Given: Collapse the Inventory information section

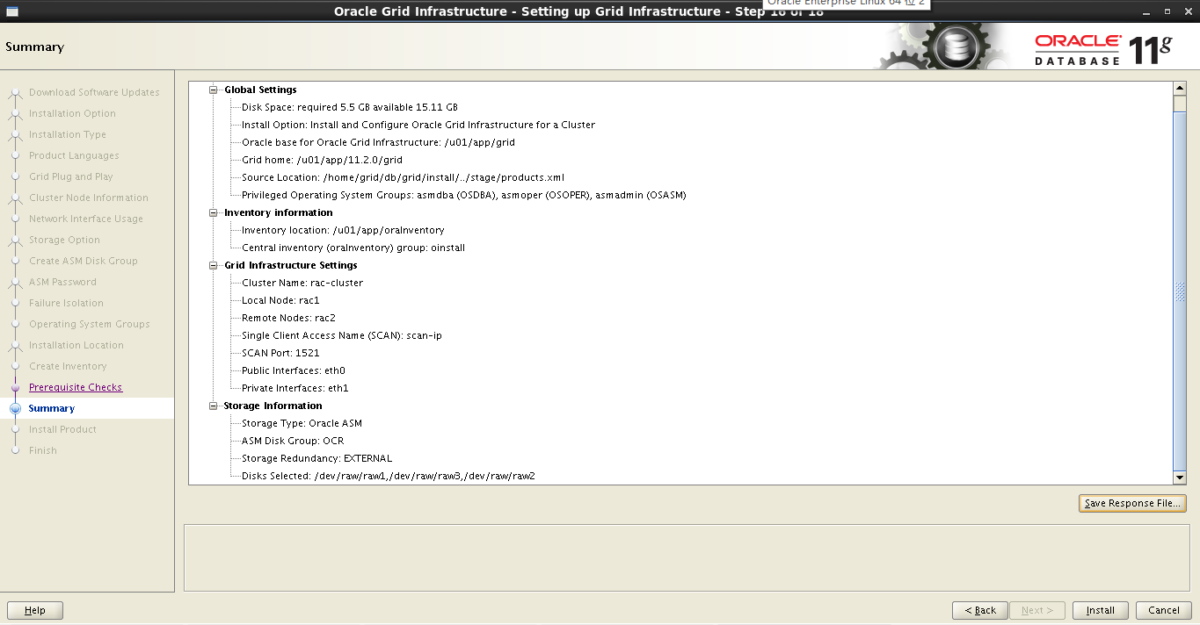Looking at the screenshot, I should (213, 212).
